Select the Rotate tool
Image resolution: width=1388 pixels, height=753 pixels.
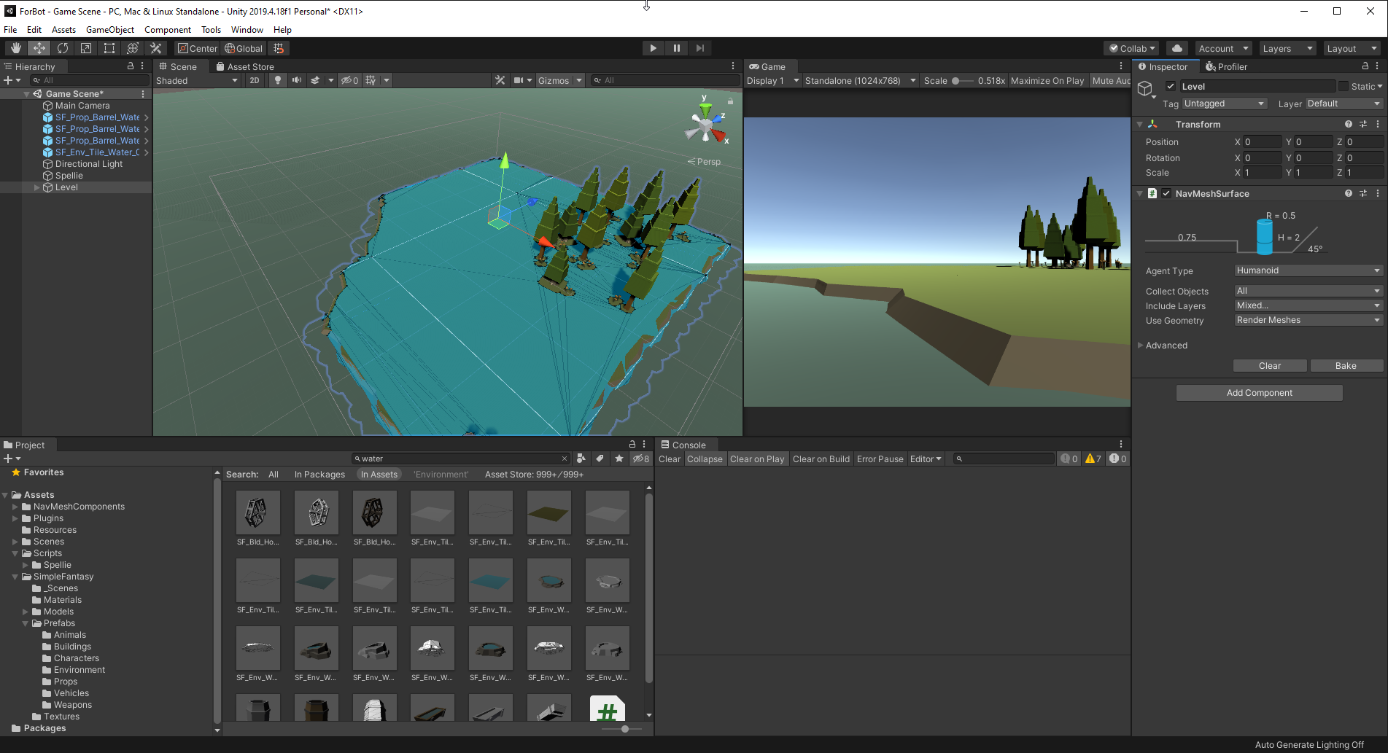pyautogui.click(x=63, y=48)
